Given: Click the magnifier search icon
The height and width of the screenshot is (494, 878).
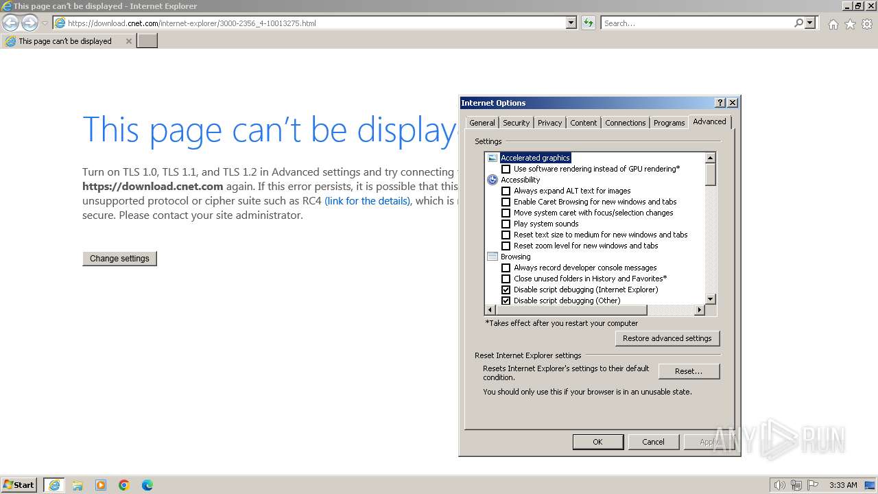Looking at the screenshot, I should tap(798, 23).
